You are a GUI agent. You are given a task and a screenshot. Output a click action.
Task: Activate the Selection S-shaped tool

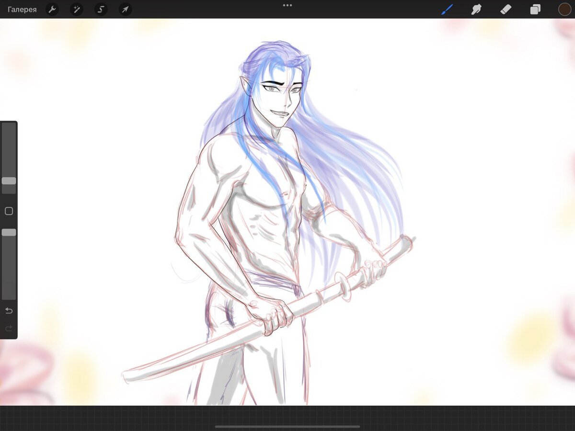click(x=101, y=9)
